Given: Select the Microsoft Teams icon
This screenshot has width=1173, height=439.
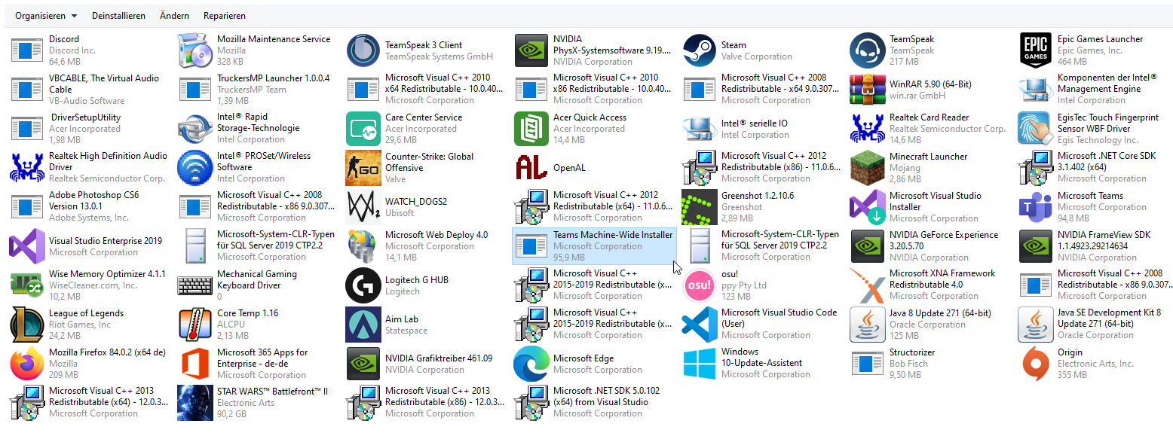Looking at the screenshot, I should (x=1036, y=207).
